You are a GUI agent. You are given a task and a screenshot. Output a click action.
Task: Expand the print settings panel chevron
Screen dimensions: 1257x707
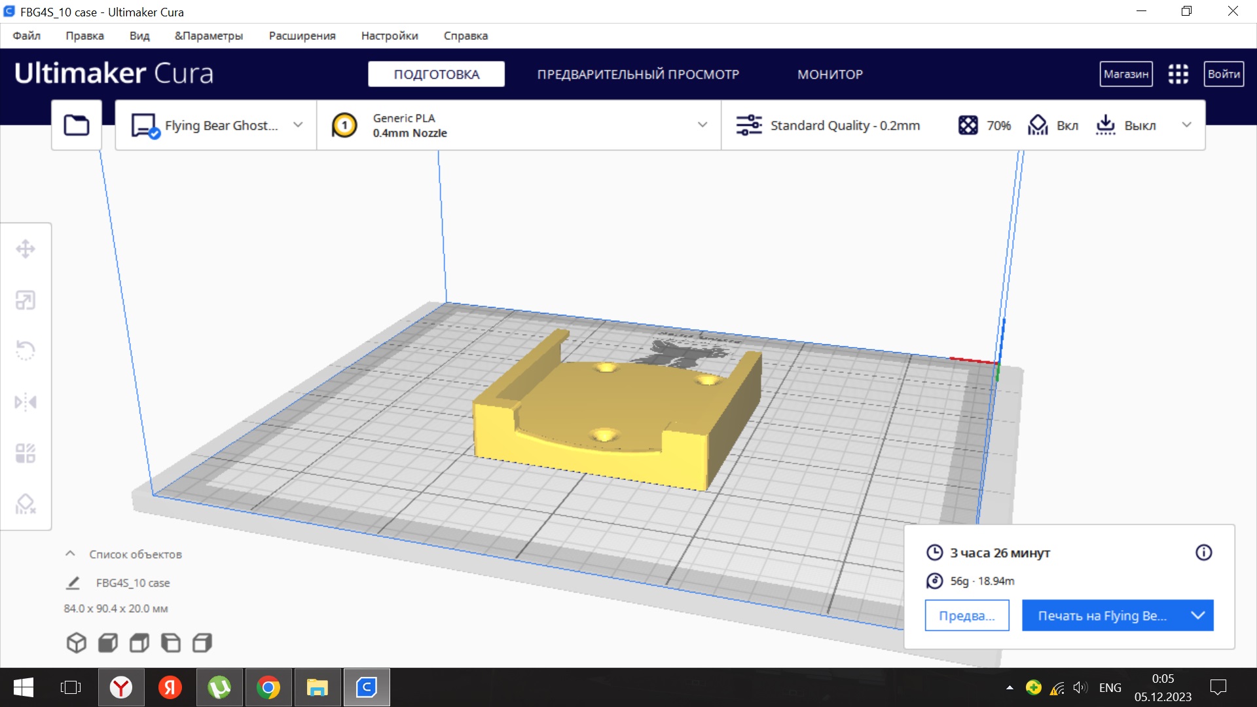[x=1186, y=125]
